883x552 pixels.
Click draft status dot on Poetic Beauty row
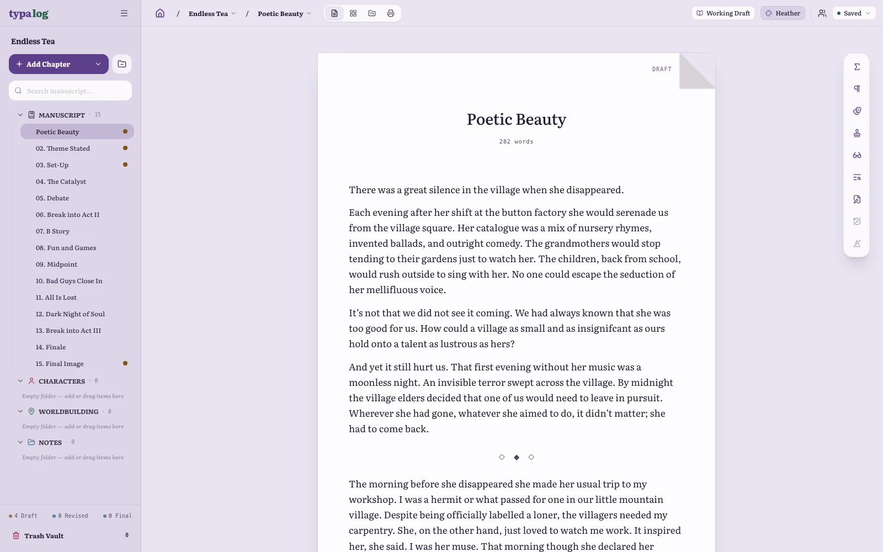coord(125,131)
